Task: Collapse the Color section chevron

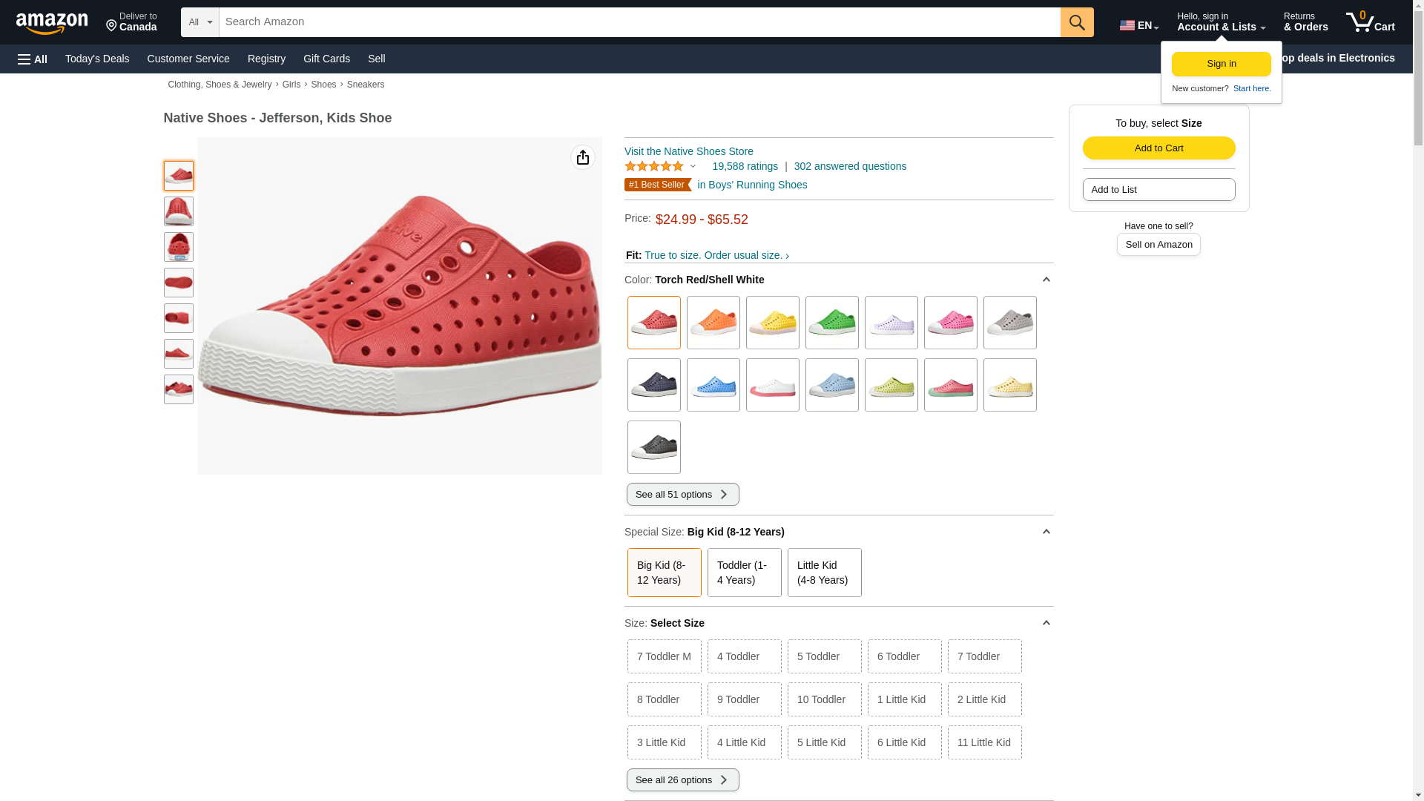Action: (x=1046, y=280)
